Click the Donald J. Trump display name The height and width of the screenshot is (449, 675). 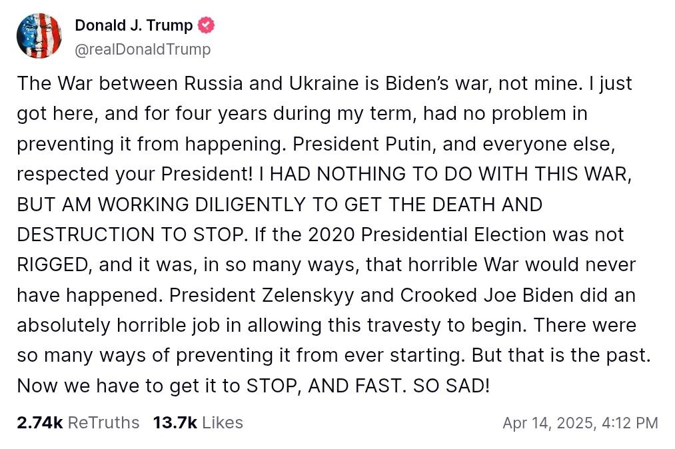click(133, 26)
